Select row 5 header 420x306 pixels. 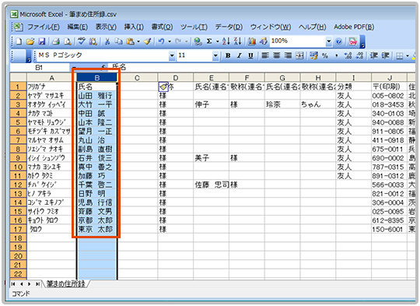[18, 122]
